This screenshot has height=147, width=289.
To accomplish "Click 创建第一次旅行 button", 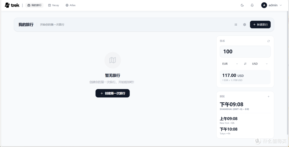I will click(113, 93).
